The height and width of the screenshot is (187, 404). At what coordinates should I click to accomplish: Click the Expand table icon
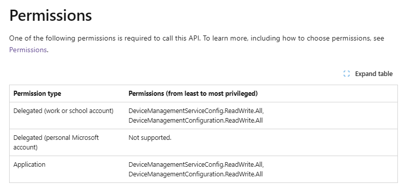tap(347, 73)
